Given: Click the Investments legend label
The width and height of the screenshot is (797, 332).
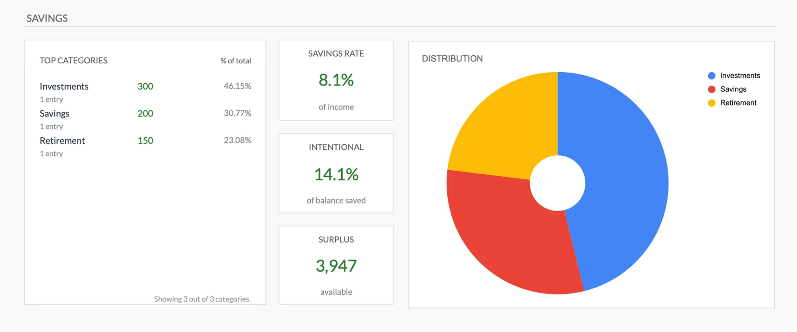Looking at the screenshot, I should tap(740, 76).
